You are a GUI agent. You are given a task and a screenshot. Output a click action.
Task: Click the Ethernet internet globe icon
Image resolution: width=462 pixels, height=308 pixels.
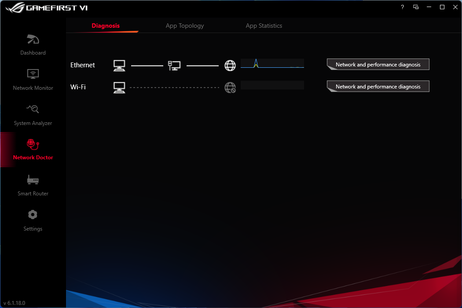click(x=230, y=65)
